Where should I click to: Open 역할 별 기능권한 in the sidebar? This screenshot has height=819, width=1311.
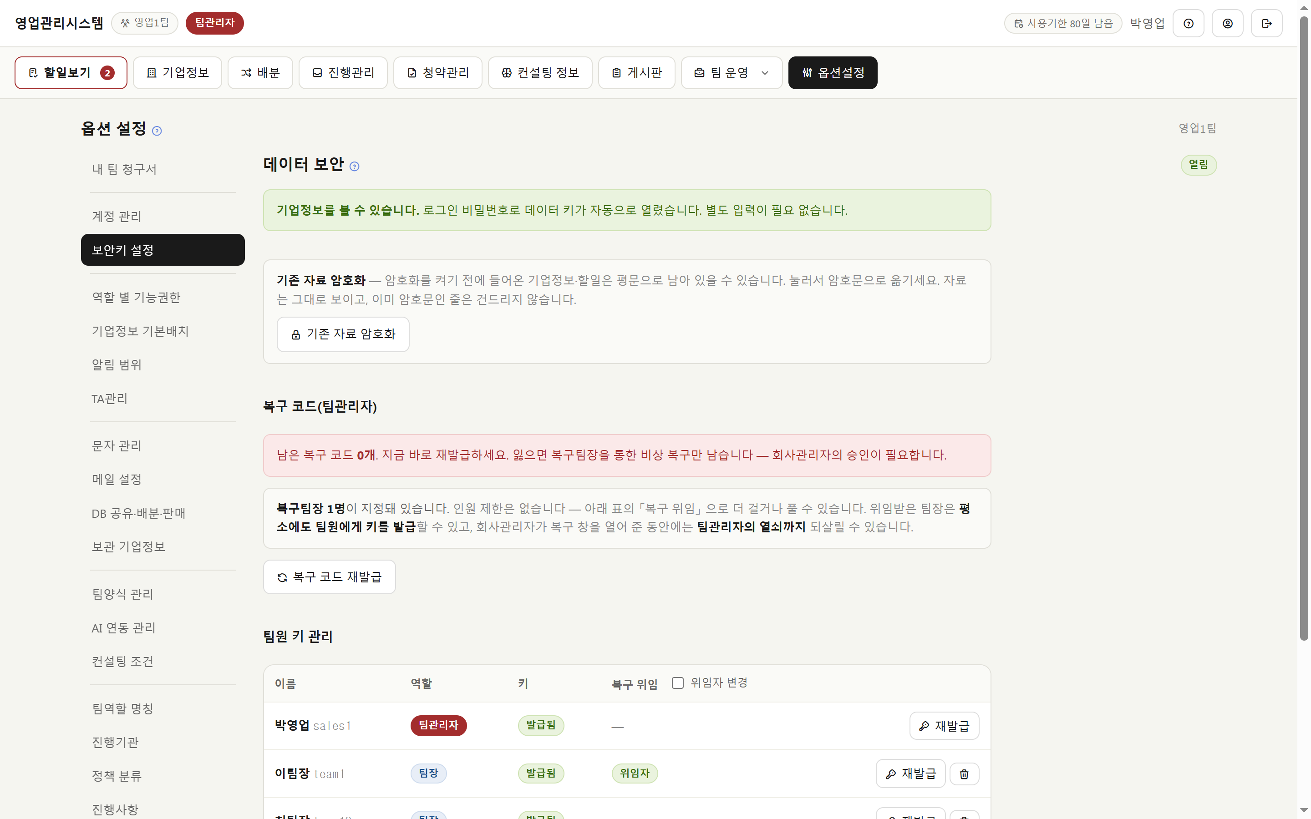(x=163, y=298)
